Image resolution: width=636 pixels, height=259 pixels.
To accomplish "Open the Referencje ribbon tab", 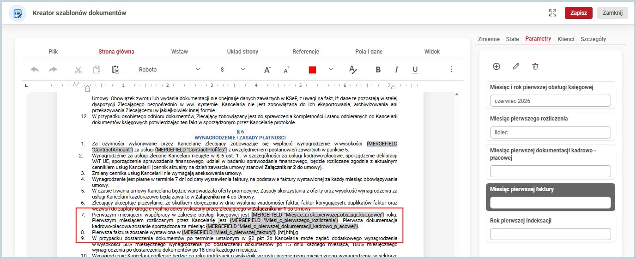I will 306,52.
